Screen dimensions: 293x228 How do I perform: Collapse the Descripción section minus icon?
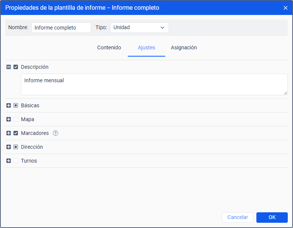9,67
